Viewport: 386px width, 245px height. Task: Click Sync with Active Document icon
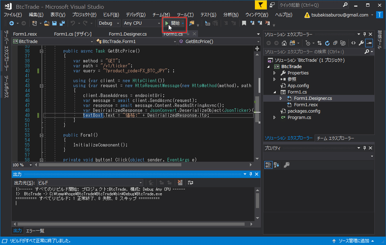click(x=319, y=43)
